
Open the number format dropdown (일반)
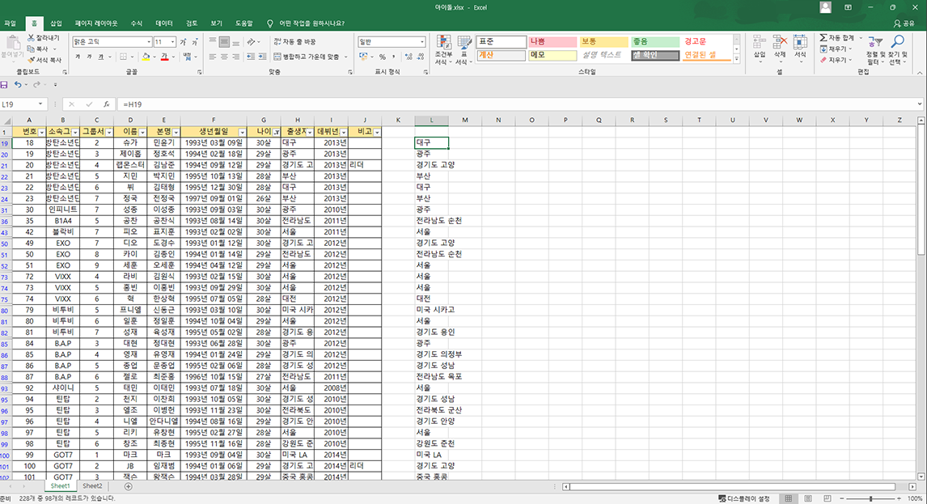421,42
